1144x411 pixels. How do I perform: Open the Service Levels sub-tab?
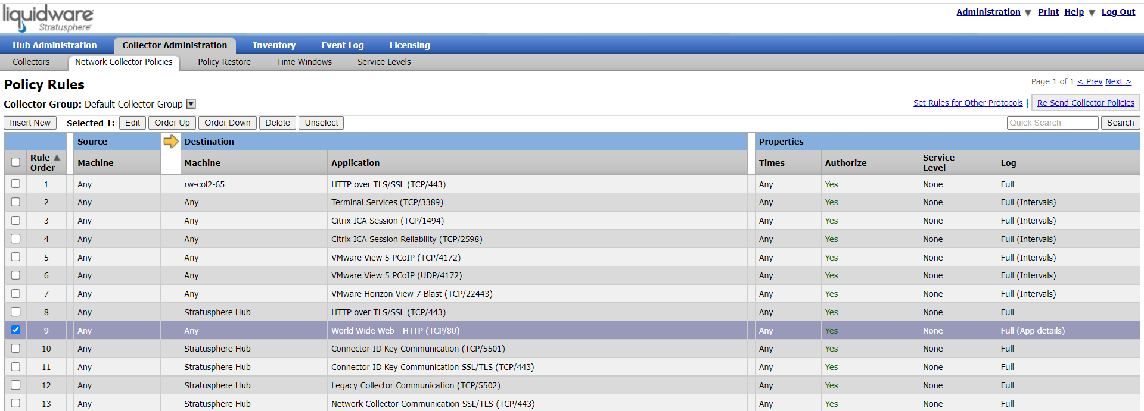click(384, 62)
